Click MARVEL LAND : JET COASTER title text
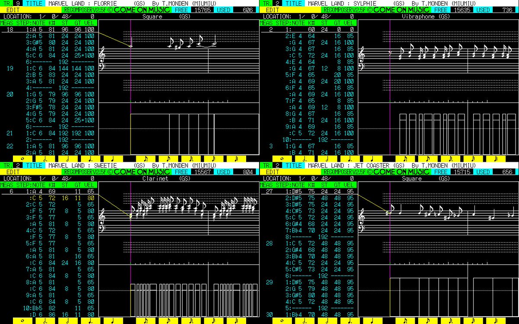Screen dimensions: 519x324 pyautogui.click(x=349, y=165)
